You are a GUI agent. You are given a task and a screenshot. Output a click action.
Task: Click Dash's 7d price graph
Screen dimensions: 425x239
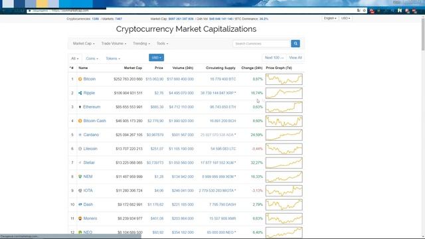[x=284, y=204]
